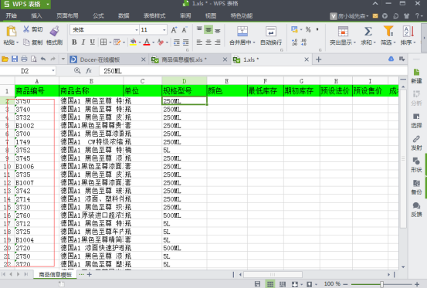The width and height of the screenshot is (427, 288).
Task: Open the font name dropdown
Action: (x=137, y=29)
